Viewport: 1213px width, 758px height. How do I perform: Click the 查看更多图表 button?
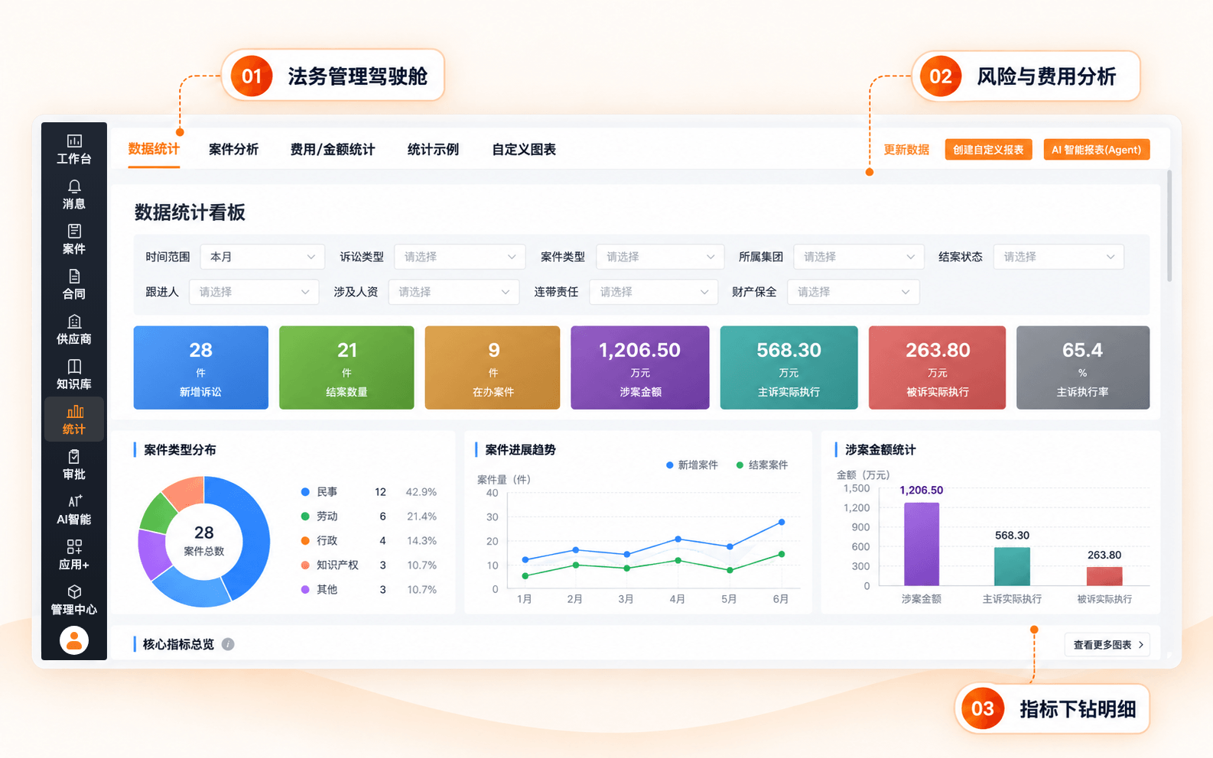[1107, 645]
